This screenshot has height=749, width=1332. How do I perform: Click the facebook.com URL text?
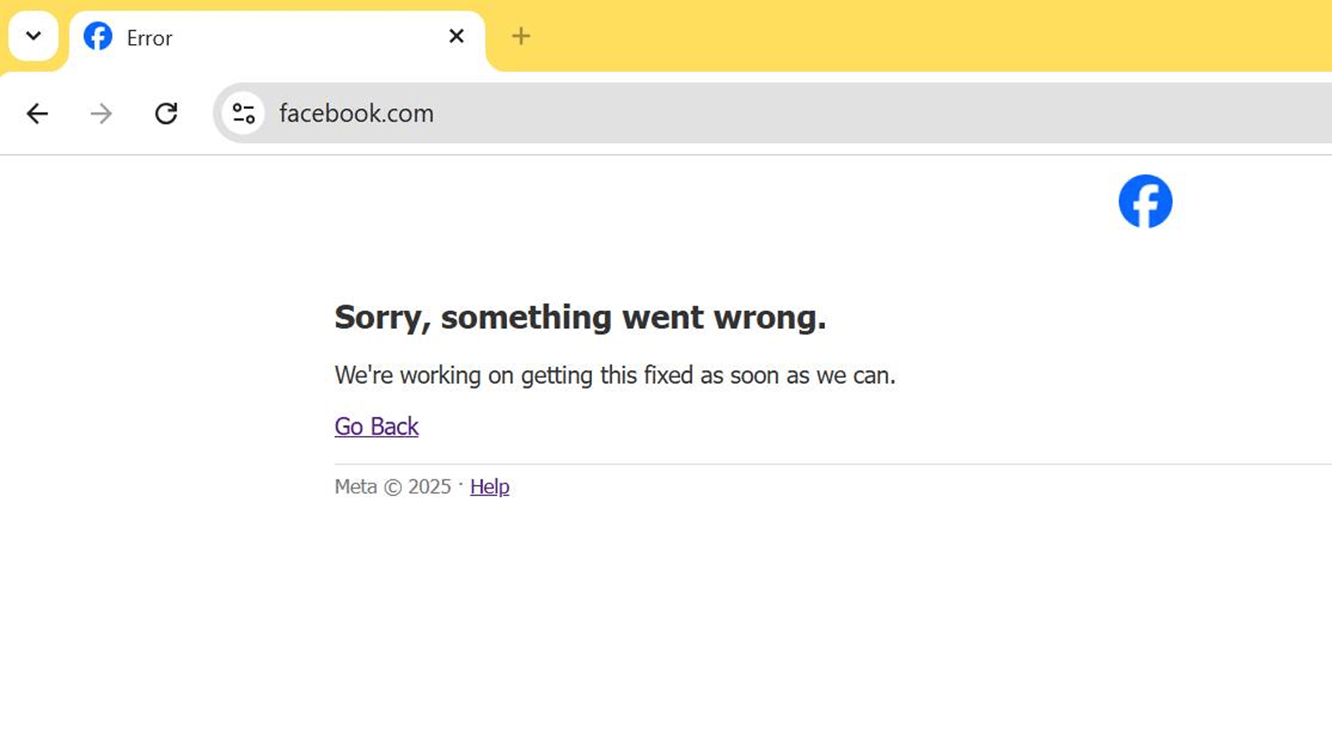356,113
